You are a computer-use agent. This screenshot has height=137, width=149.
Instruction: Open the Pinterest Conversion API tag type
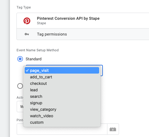[83, 21]
